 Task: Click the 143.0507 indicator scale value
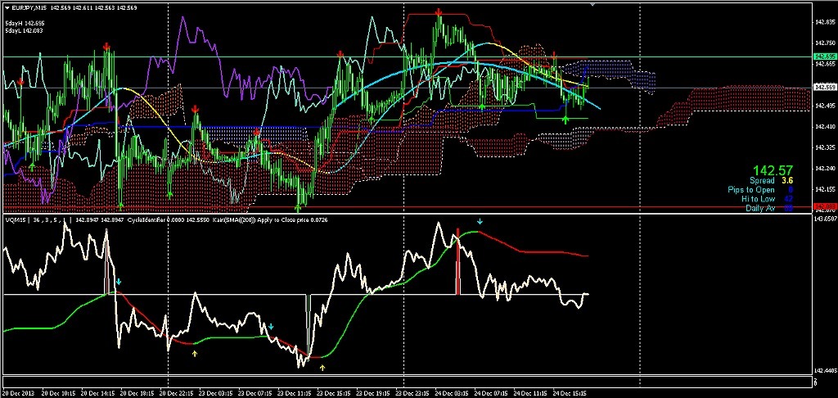click(x=824, y=219)
